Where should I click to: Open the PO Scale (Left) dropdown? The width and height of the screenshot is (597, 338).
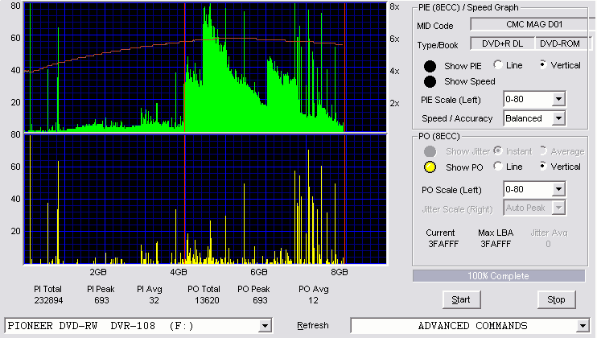click(x=558, y=189)
